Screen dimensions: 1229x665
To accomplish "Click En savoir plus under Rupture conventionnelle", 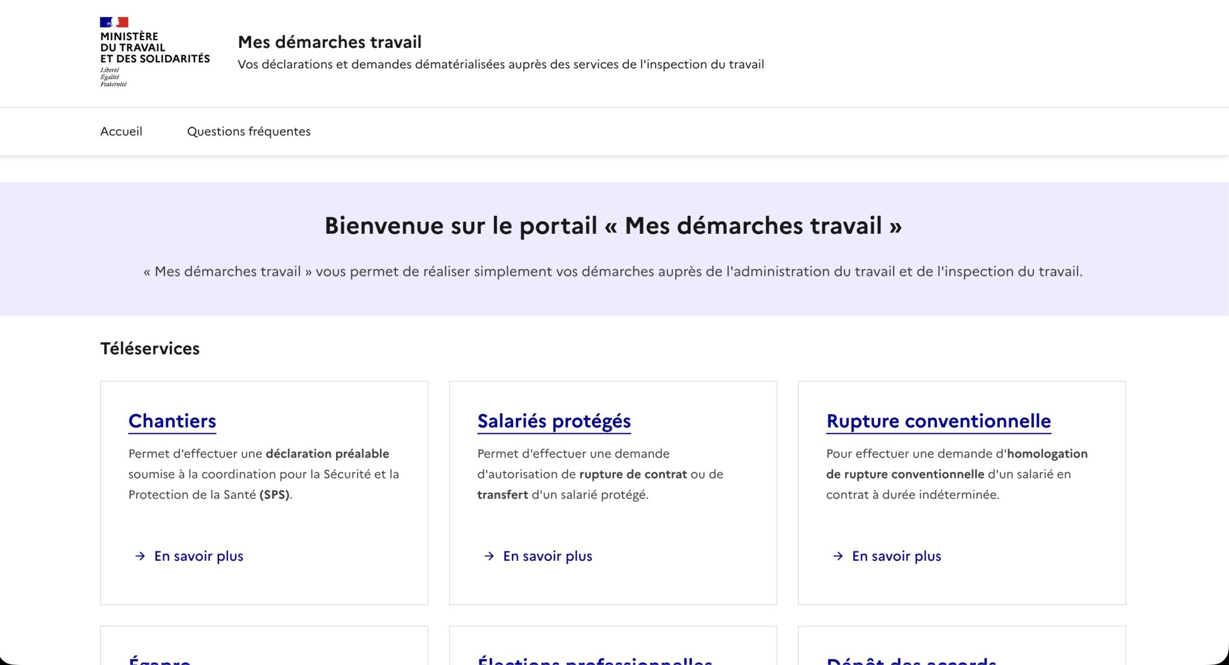I will pos(897,556).
